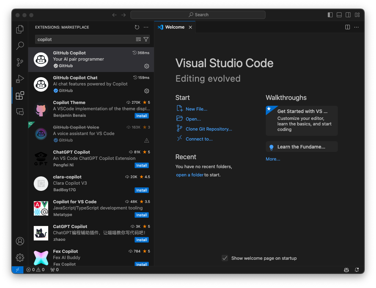Open the Source Control view

point(20,62)
